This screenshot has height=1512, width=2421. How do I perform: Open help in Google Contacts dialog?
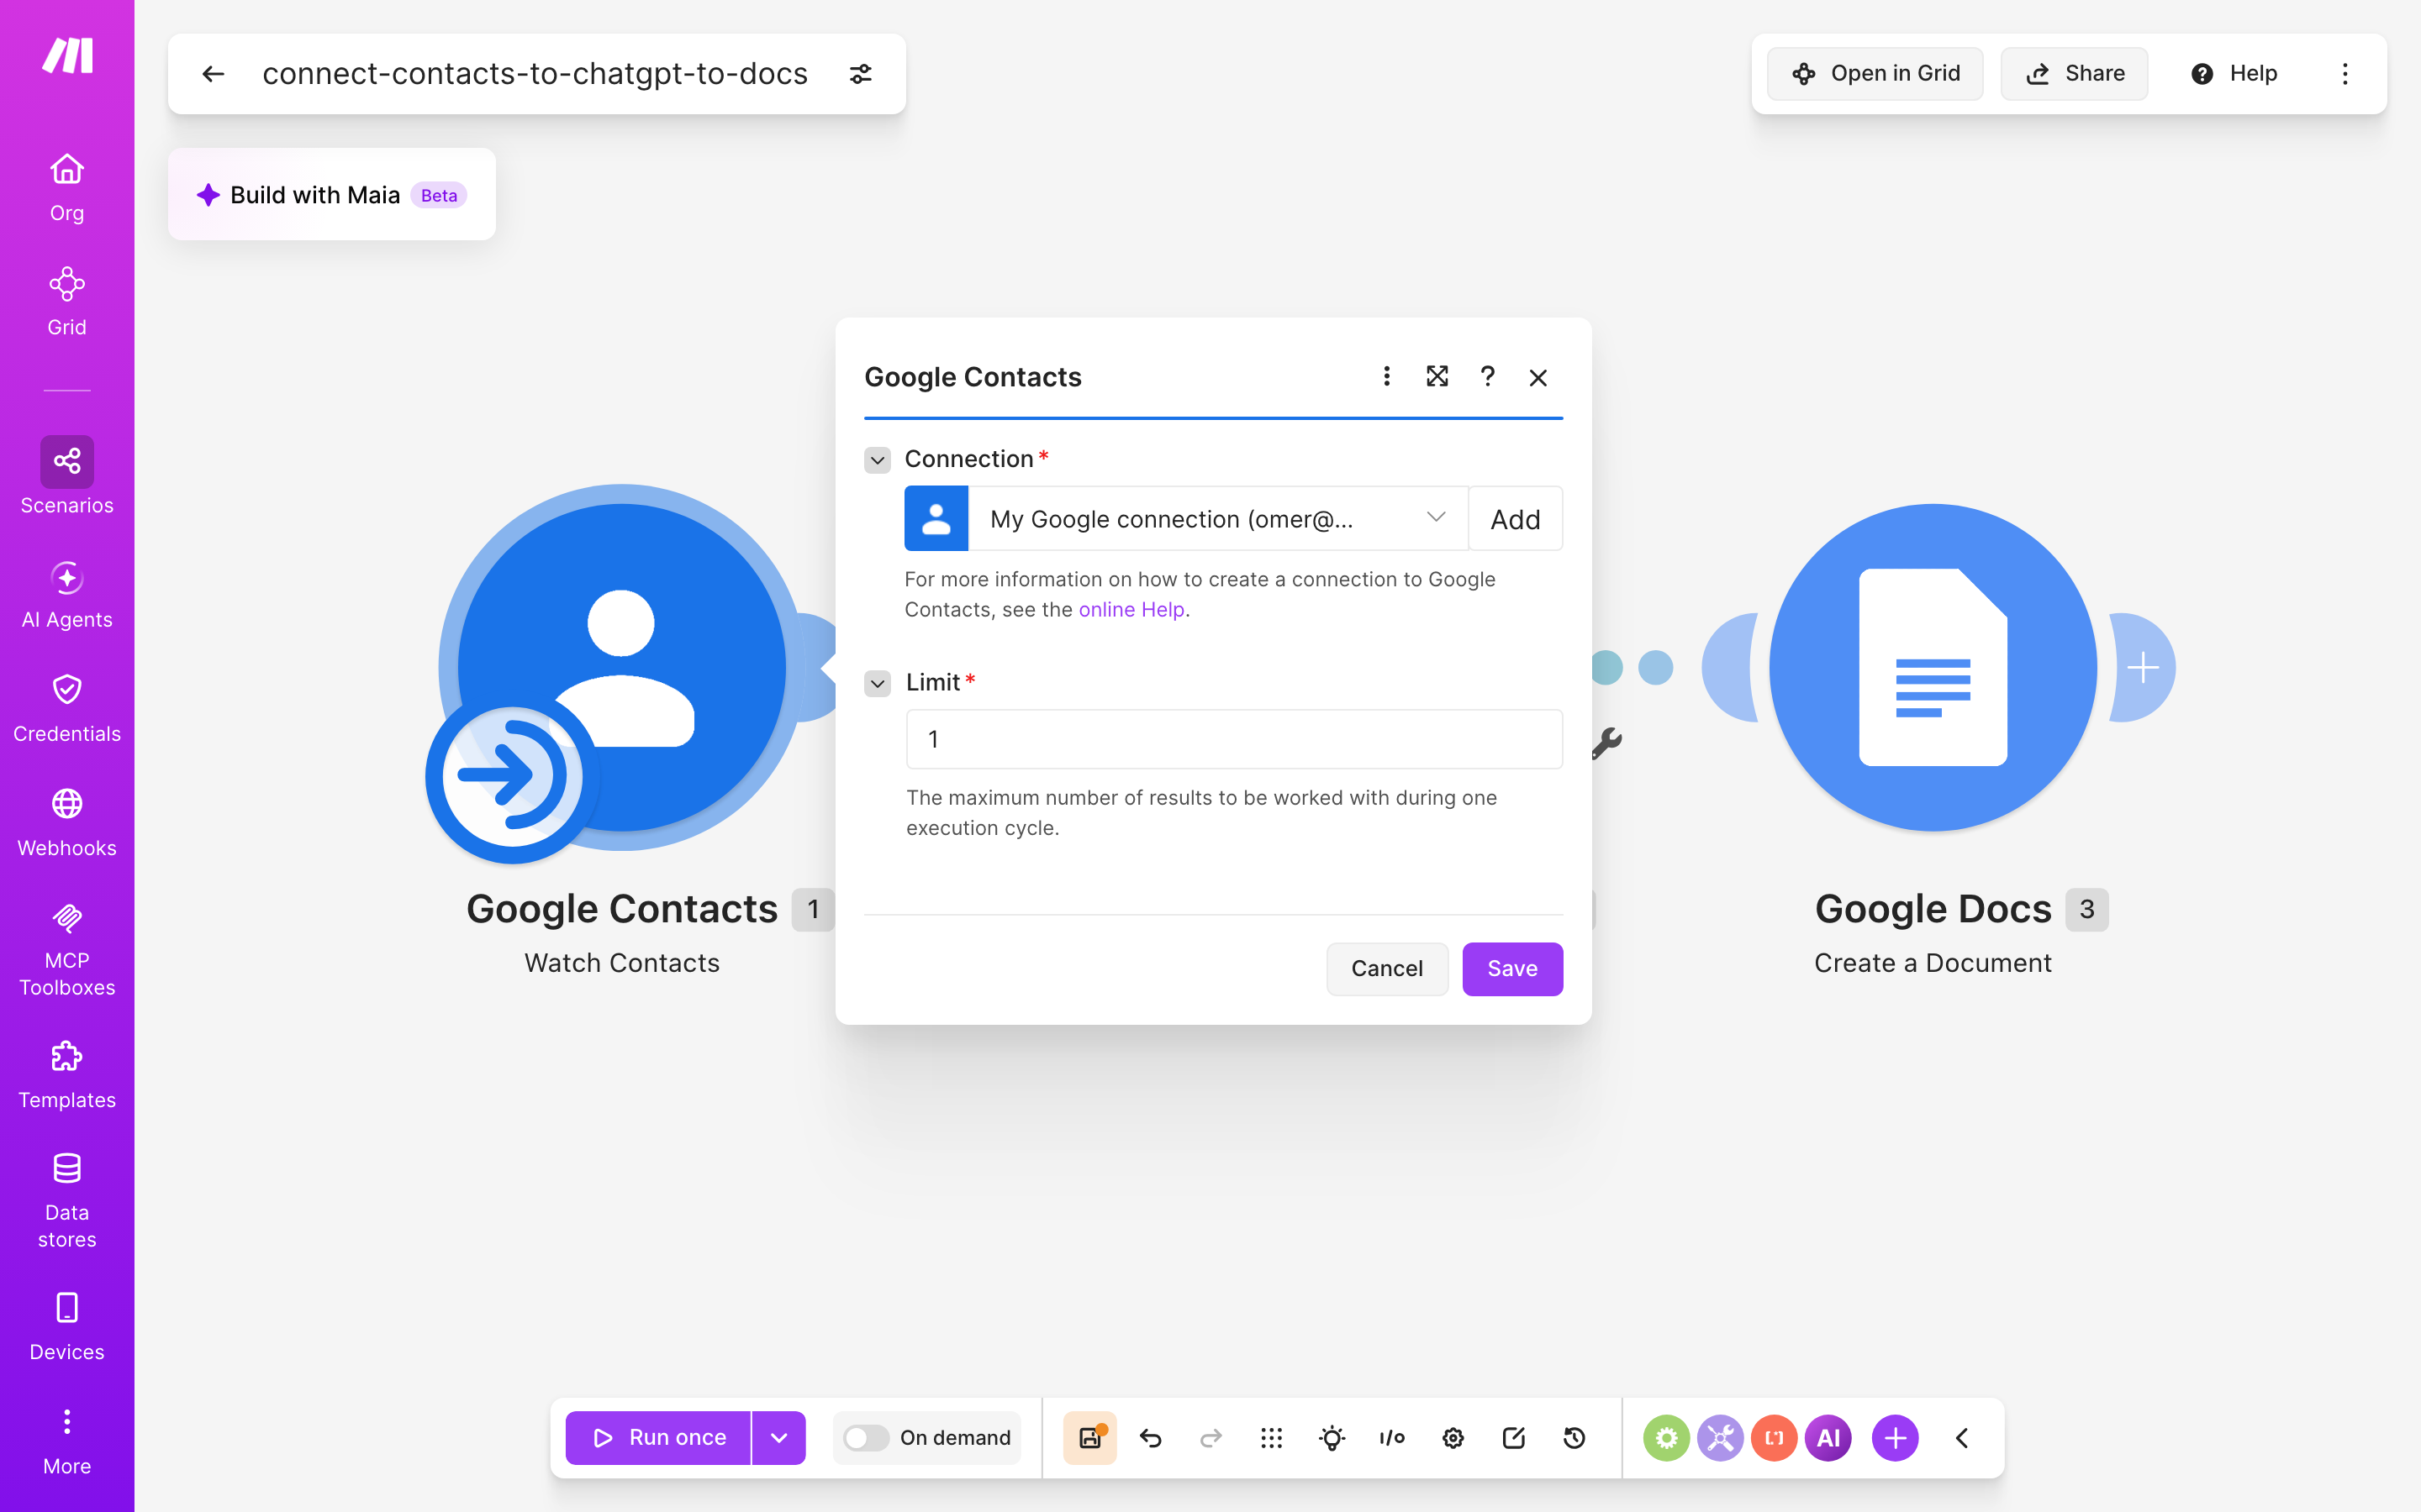1488,376
